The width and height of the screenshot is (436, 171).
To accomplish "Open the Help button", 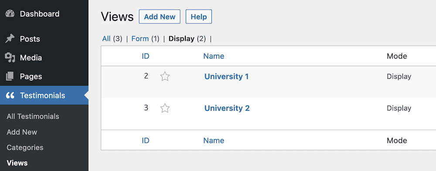I will click(x=199, y=17).
